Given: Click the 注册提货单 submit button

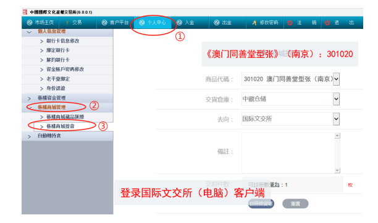Looking at the screenshot, I should (261, 204).
